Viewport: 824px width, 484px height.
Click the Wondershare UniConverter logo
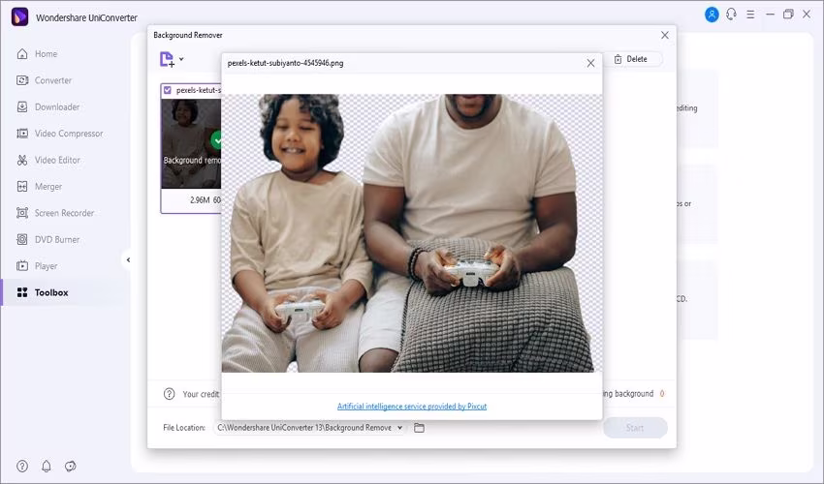(20, 16)
